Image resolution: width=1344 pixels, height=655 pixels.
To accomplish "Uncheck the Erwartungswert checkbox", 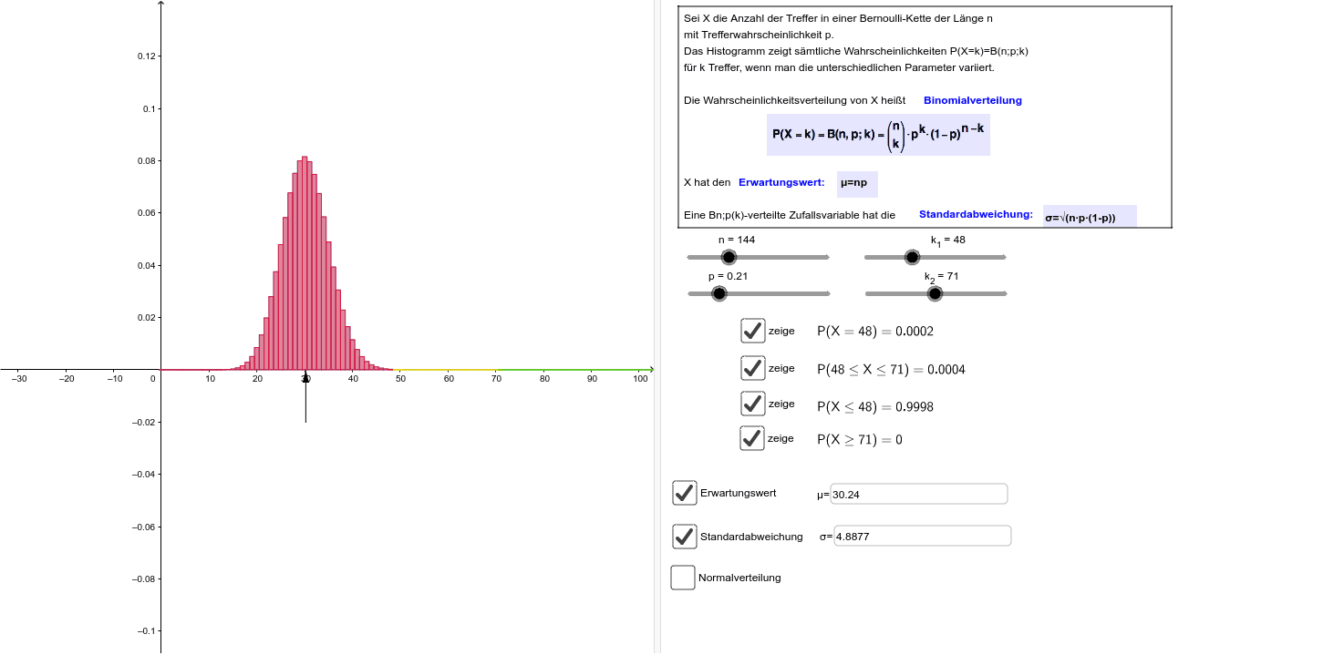I will pyautogui.click(x=685, y=493).
